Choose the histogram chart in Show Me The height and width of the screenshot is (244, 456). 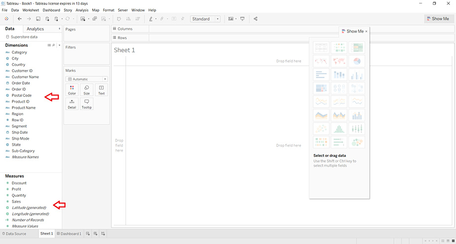(x=339, y=129)
